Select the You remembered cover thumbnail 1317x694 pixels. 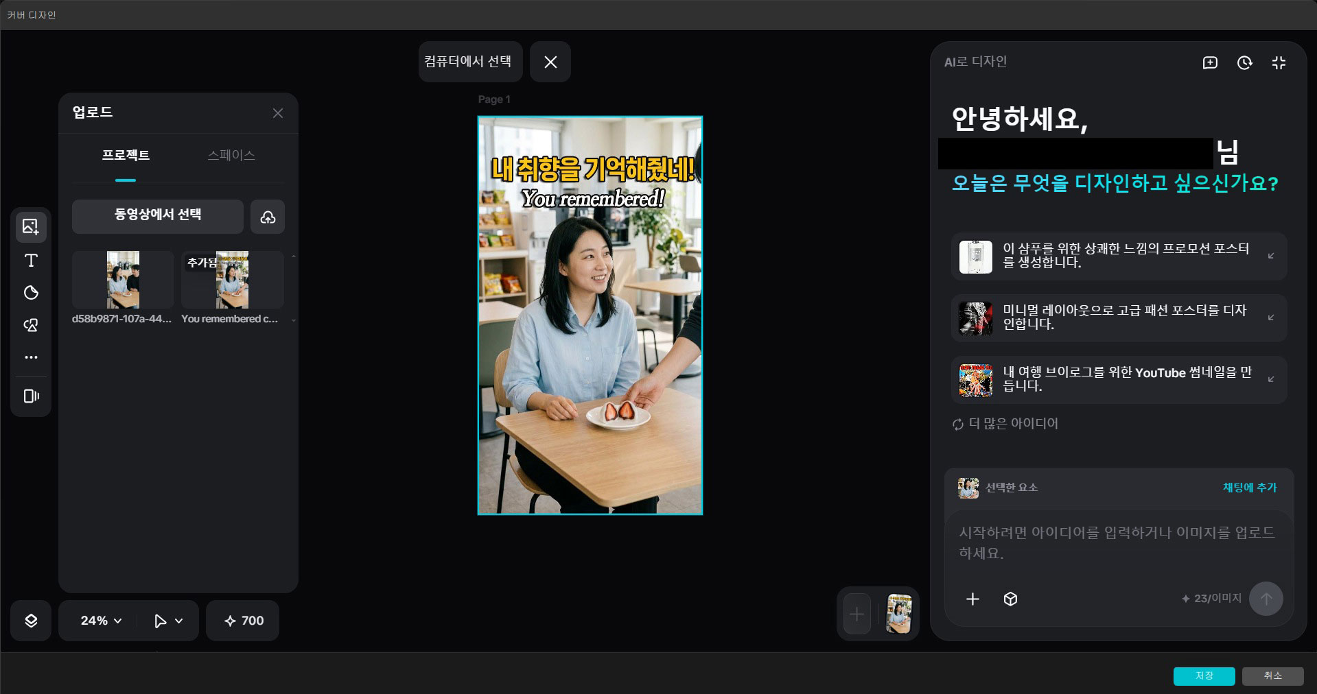point(233,280)
